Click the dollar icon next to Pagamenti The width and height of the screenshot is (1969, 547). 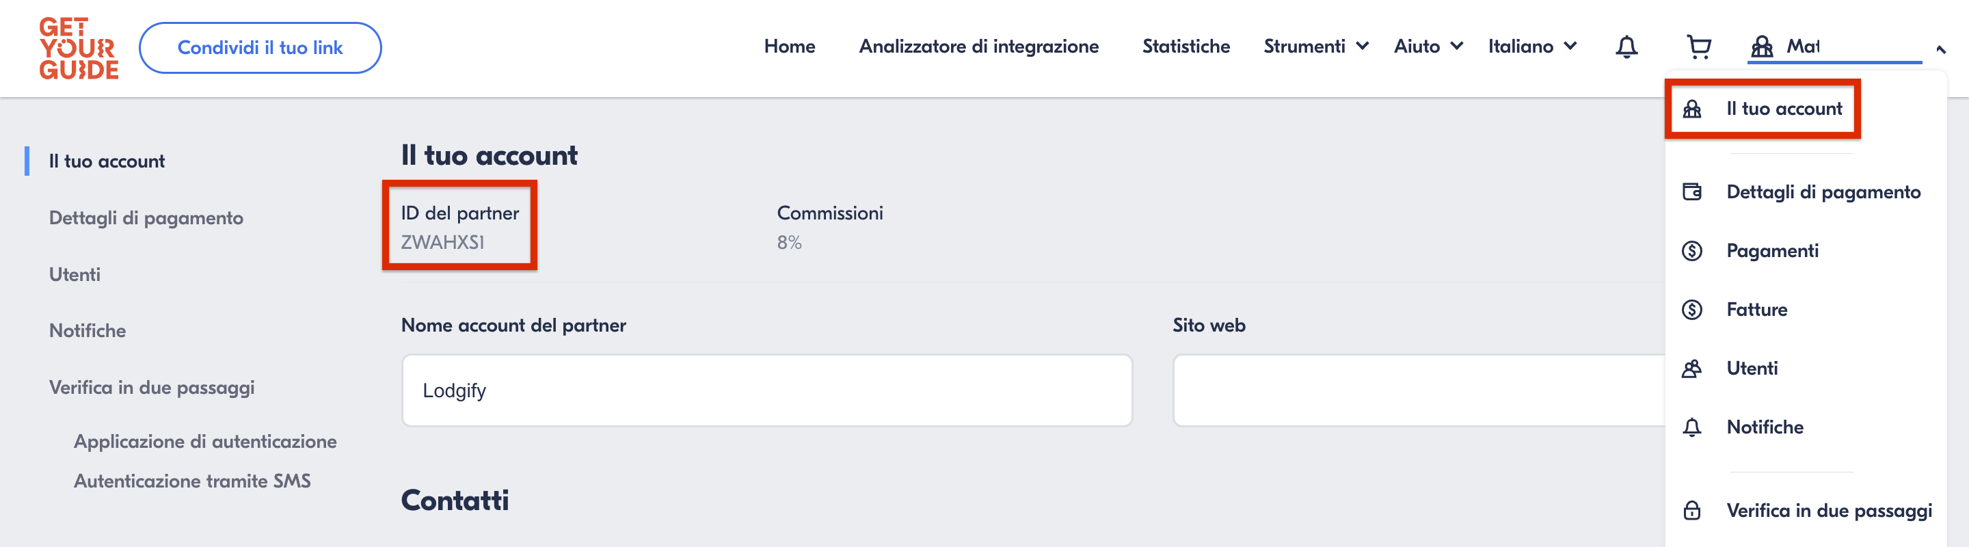(1691, 250)
